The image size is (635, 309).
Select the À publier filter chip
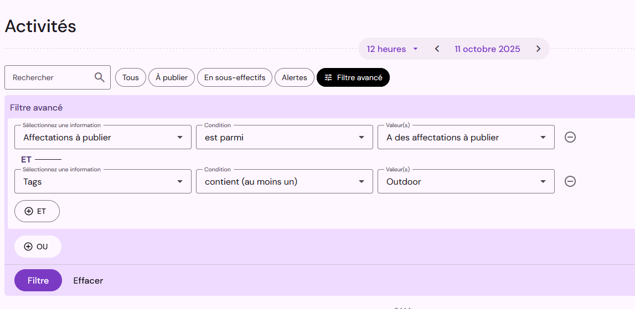[x=172, y=77]
